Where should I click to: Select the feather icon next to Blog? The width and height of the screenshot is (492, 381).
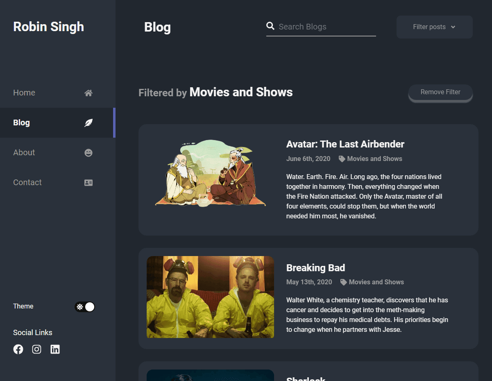pyautogui.click(x=88, y=122)
